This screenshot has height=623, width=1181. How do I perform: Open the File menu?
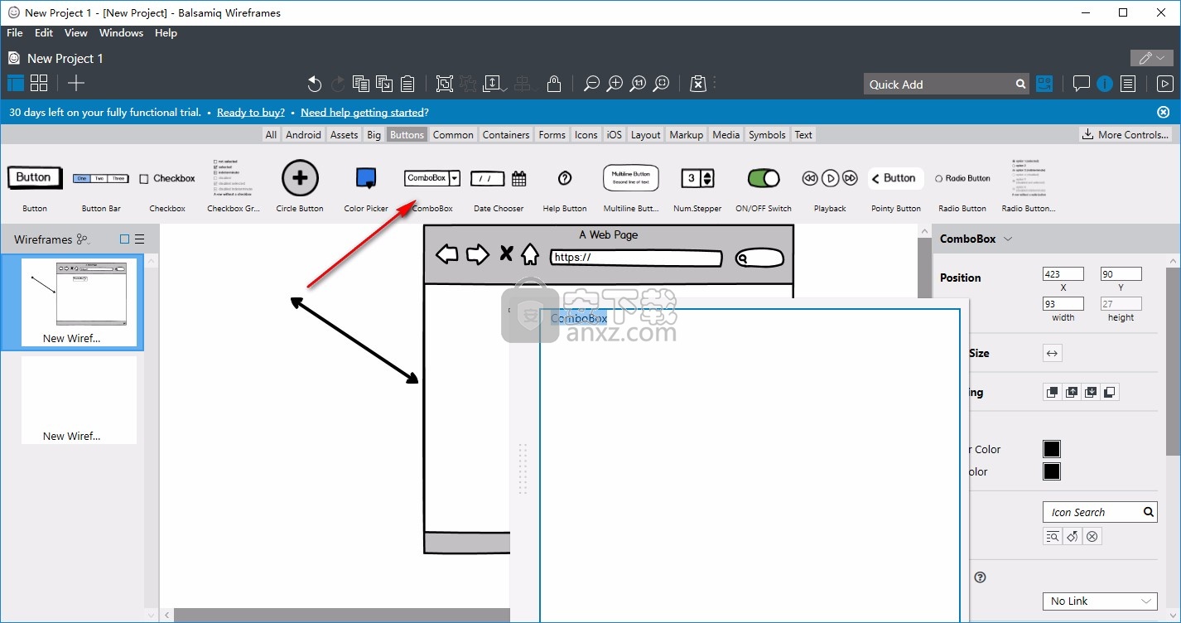click(x=15, y=33)
